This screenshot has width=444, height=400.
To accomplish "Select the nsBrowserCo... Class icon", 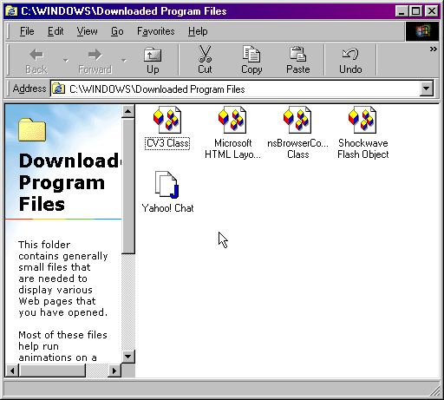I will pyautogui.click(x=297, y=120).
